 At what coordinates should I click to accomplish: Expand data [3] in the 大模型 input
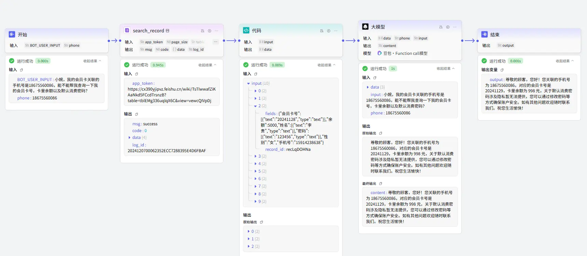367,87
